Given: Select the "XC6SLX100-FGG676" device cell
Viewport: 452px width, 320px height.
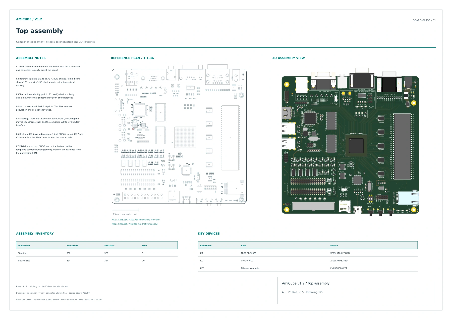Looking at the screenshot, I should [340, 253].
